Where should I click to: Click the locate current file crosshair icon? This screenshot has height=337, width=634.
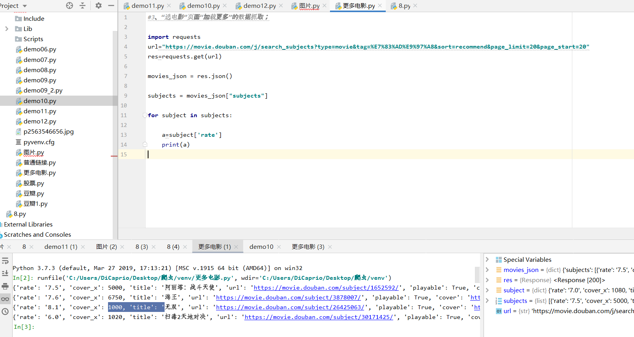[x=70, y=5]
